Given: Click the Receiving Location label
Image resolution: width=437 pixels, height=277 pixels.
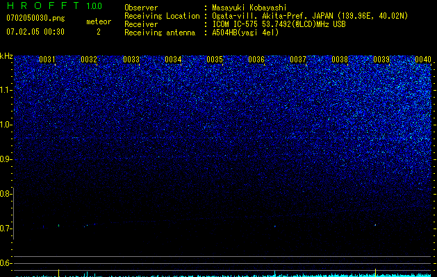Looking at the screenshot, I should click(x=162, y=16).
